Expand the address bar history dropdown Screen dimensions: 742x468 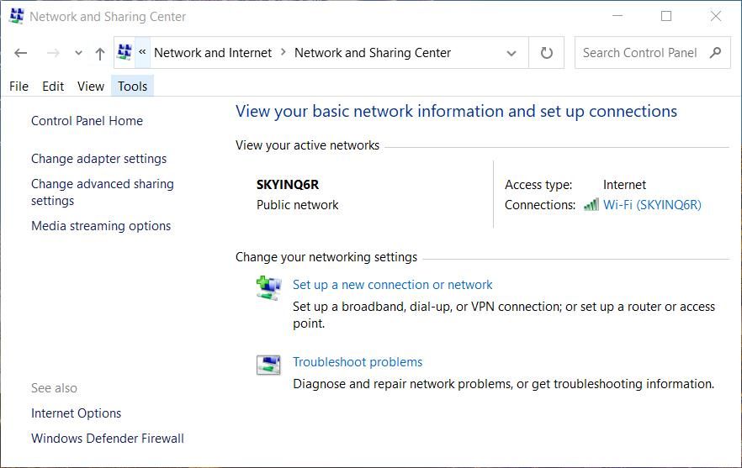pos(511,53)
